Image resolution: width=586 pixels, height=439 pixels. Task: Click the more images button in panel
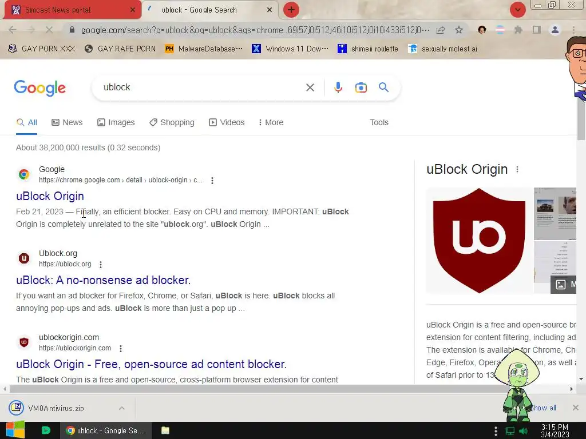pos(564,285)
